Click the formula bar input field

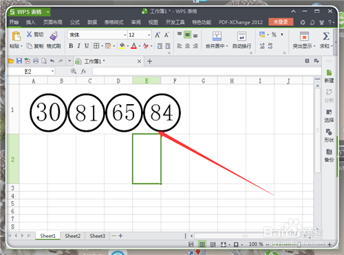[x=206, y=72]
